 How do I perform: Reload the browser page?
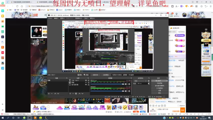click(x=17, y=6)
